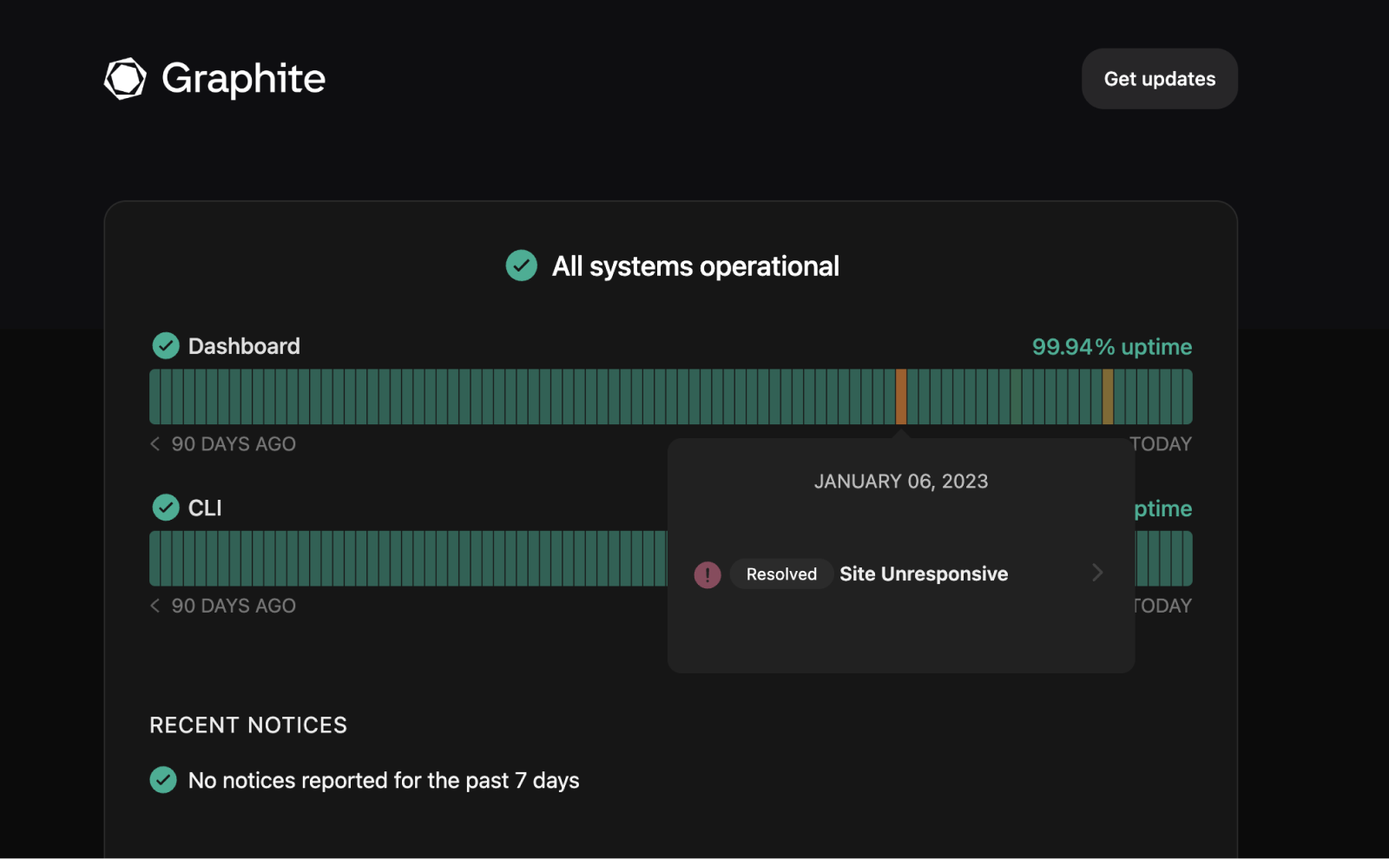Screen dimensions: 1389x859
Task: Click the green check beside All systems operational
Action: pos(522,266)
